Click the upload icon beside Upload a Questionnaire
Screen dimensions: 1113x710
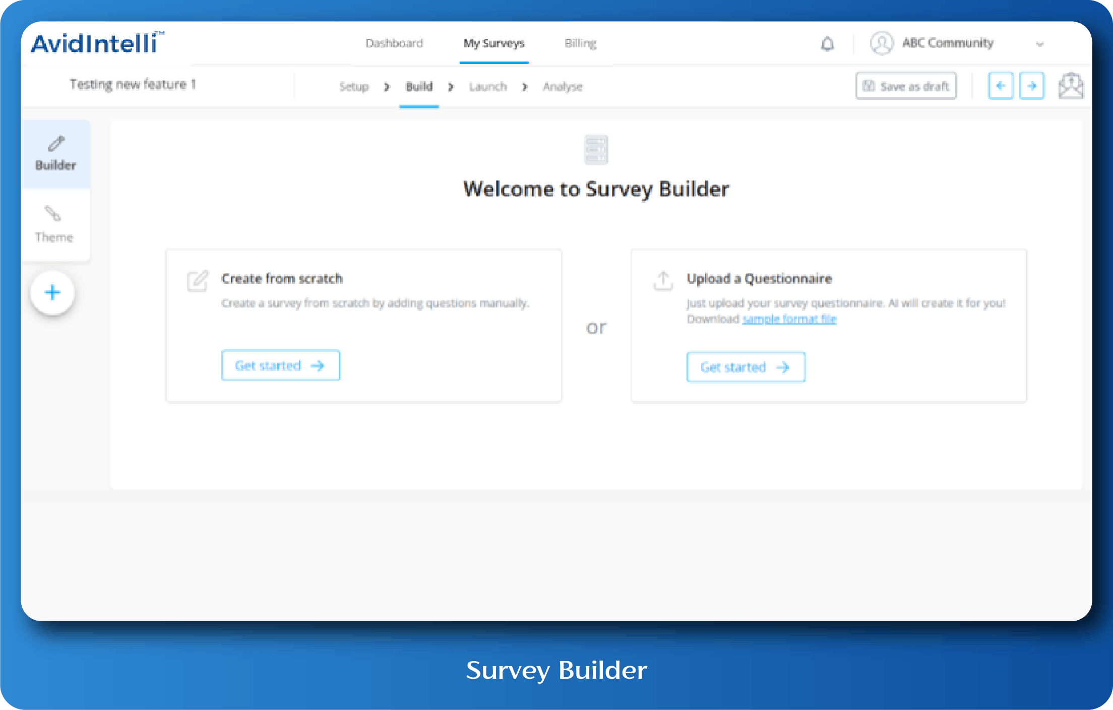[663, 281]
